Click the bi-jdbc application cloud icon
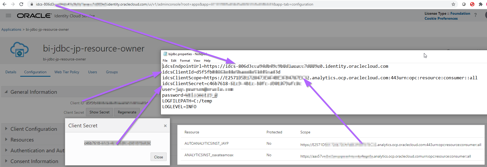This screenshot has height=167, width=487. pos(19,49)
